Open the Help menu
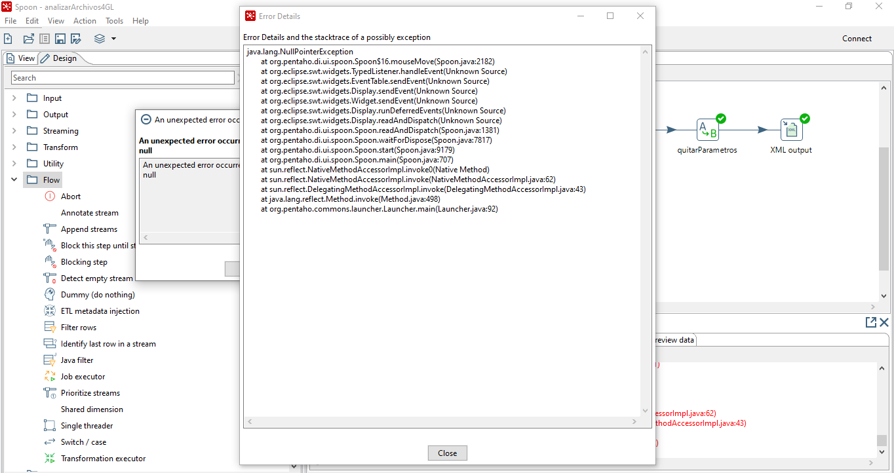The image size is (894, 473). [140, 21]
